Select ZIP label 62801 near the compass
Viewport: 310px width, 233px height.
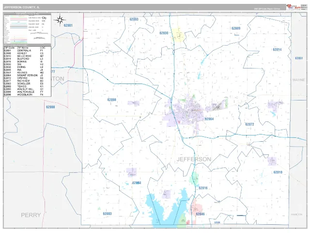68,25
